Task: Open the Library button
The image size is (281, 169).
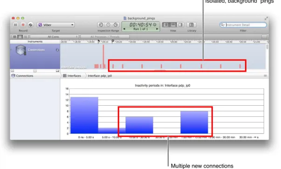Action: pos(192,25)
